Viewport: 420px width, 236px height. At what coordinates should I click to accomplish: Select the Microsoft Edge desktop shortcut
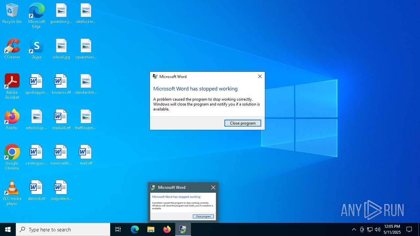(36, 15)
